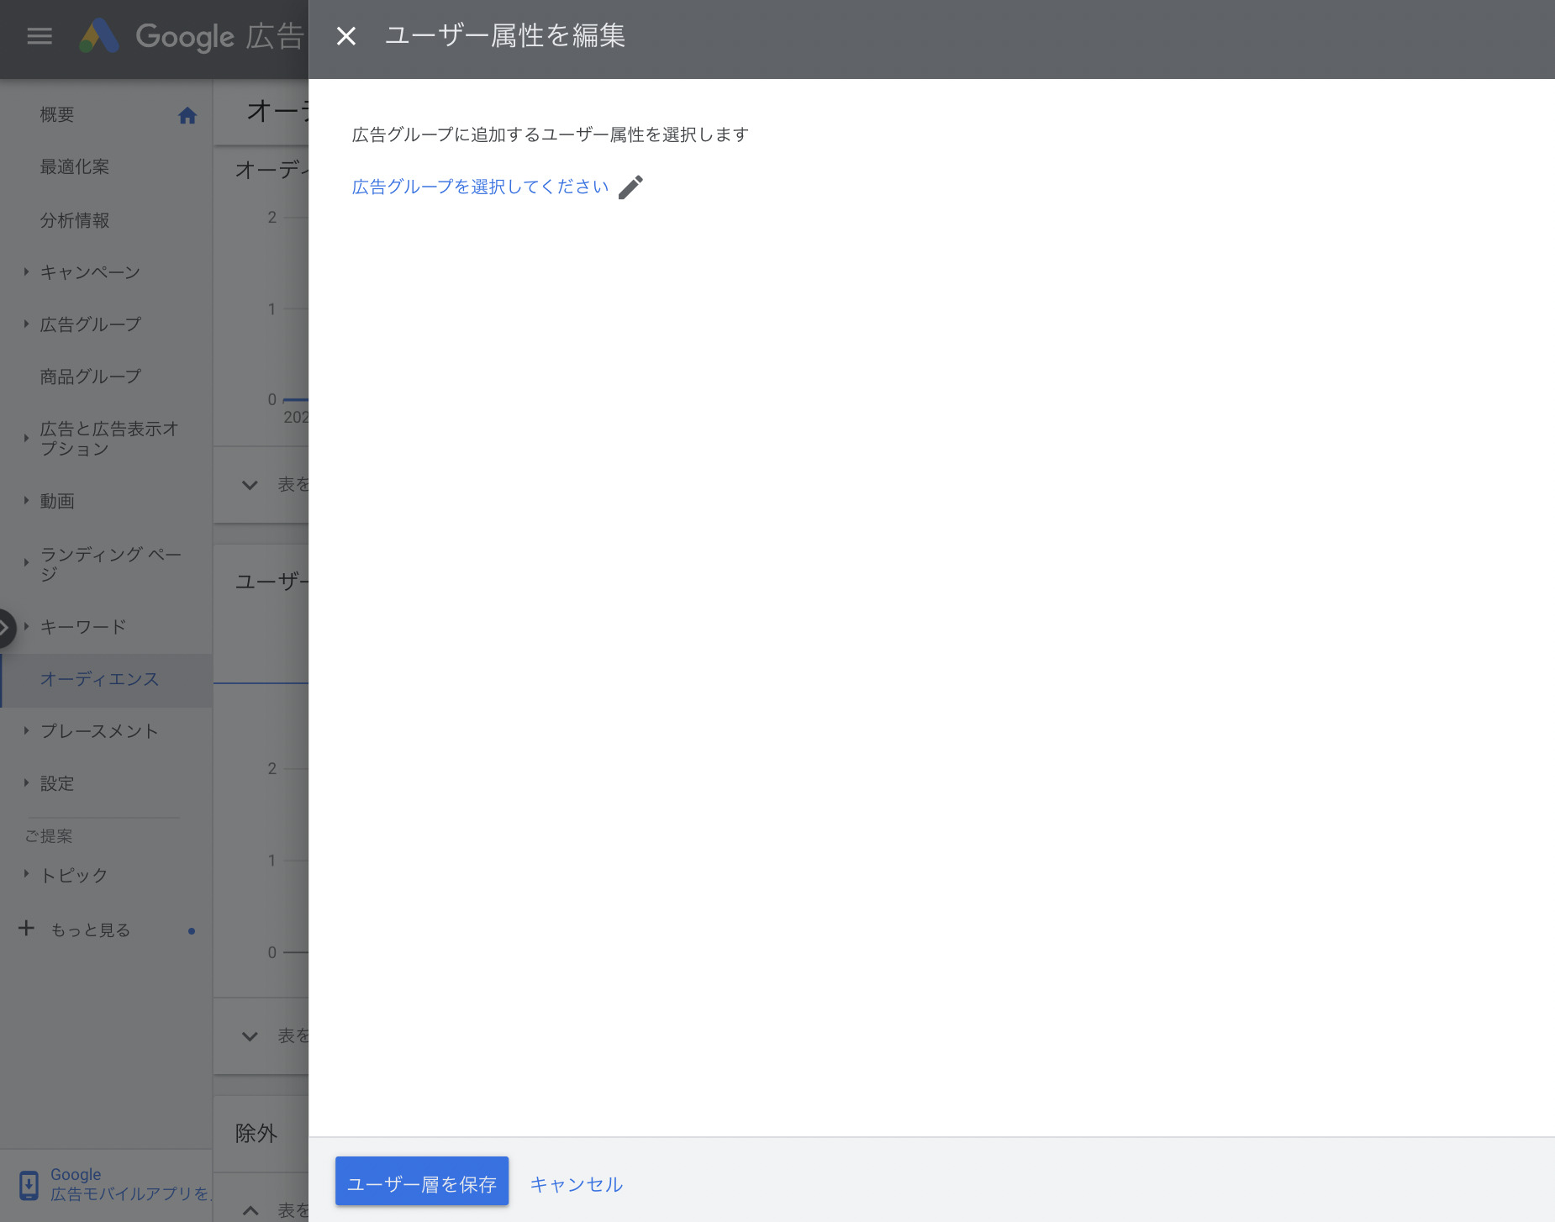This screenshot has height=1222, width=1555.
Task: Click the home icon beside 概要
Action: (188, 115)
